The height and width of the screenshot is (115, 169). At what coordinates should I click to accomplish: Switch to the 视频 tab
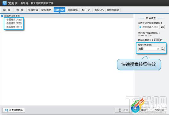[x=7, y=10]
